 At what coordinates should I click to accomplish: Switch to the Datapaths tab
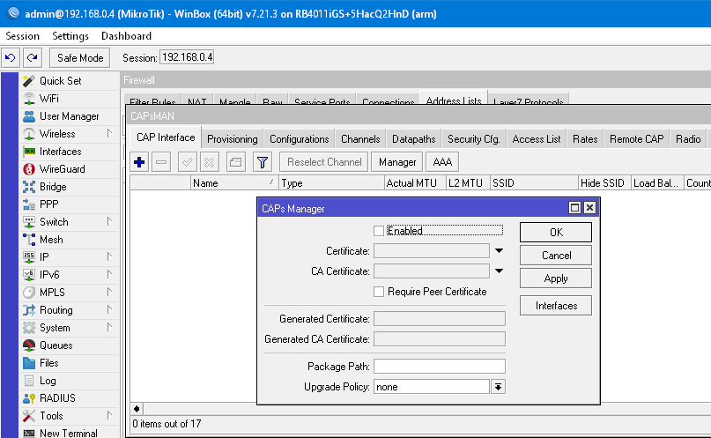(413, 138)
